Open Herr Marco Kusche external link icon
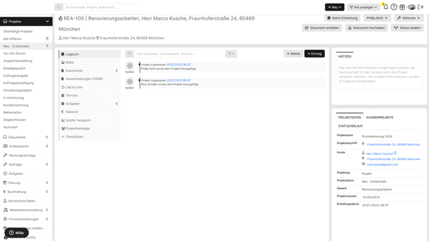Viewport: 429px width, 241px height. point(395,153)
